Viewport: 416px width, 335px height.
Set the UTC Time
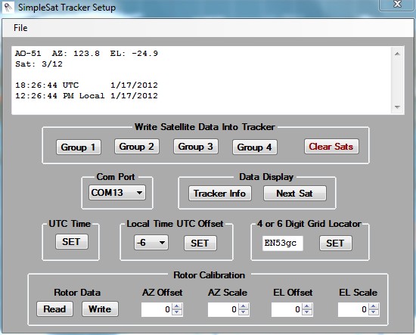[x=71, y=242]
